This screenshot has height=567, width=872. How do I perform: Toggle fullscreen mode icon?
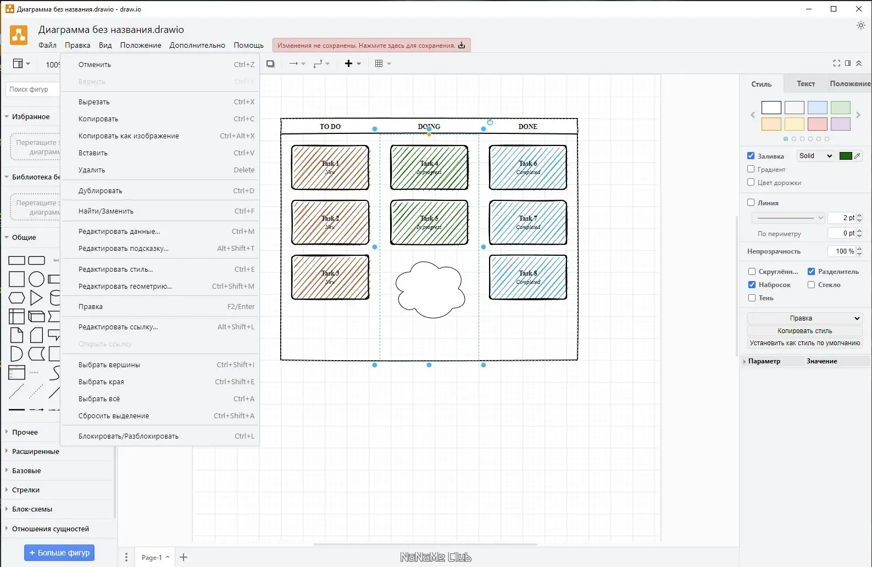pyautogui.click(x=836, y=63)
